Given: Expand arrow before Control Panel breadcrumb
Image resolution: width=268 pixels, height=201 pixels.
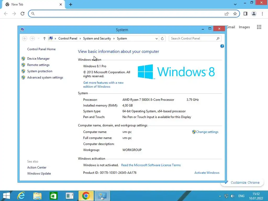Looking at the screenshot, I should [55, 38].
